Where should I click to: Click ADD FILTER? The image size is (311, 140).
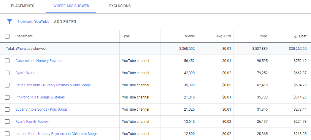pyautogui.click(x=65, y=22)
